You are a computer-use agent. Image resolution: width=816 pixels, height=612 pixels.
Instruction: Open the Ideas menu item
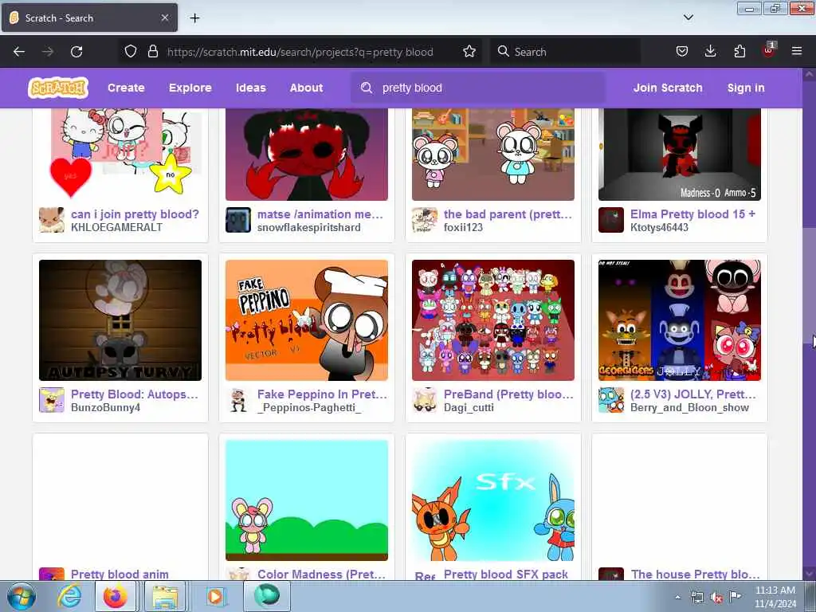(251, 88)
